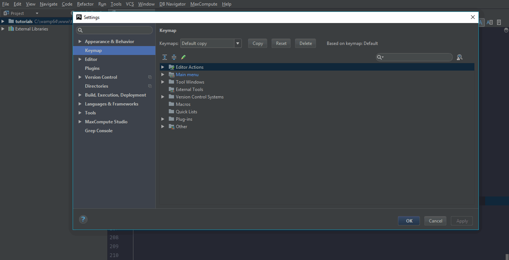Screen dimensions: 509x260
Task: Expand the Version Control Systems keymap group
Action: [162, 97]
